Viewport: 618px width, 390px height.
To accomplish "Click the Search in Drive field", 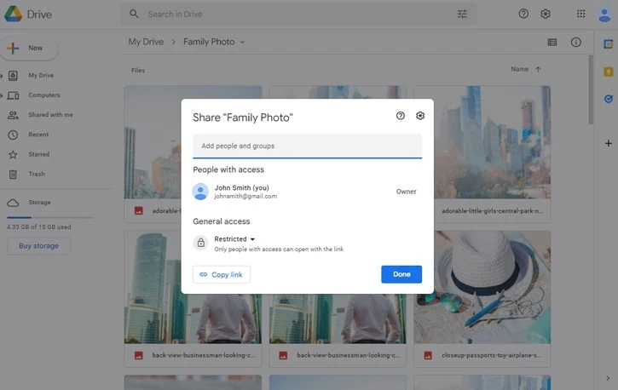I will tap(299, 14).
